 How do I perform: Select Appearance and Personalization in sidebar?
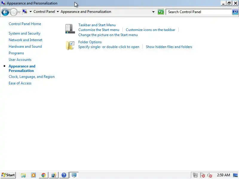pyautogui.click(x=22, y=68)
